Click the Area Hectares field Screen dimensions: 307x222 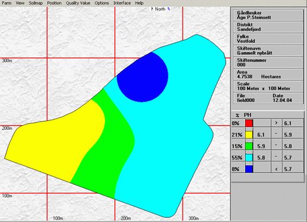(x=268, y=75)
